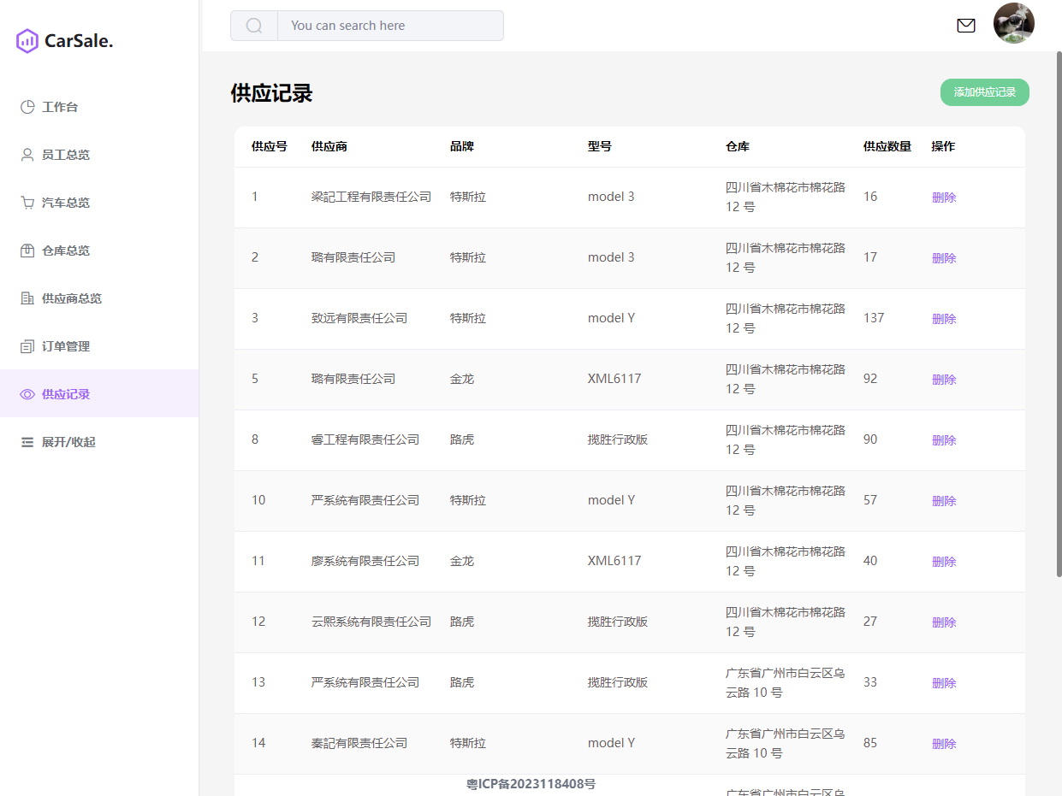This screenshot has width=1062, height=796.
Task: Click the 供应号 column header
Action: click(x=270, y=147)
